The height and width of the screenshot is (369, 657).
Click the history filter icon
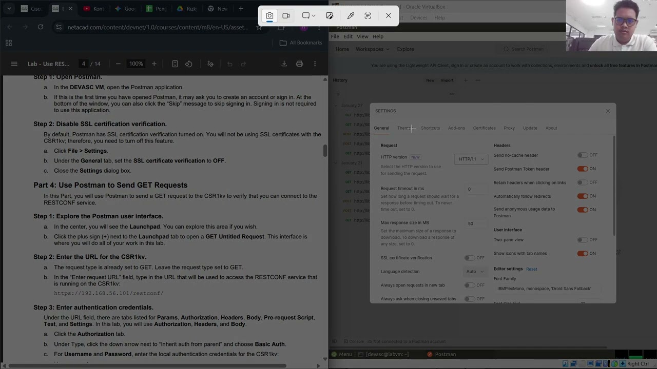[338, 94]
